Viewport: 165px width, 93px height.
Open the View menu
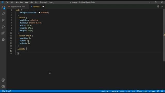coord(27,2)
